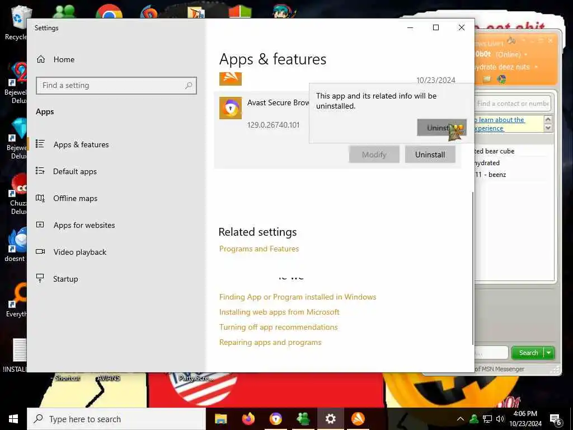Select the 'hydrated' contact in Messenger
Image resolution: width=573 pixels, height=430 pixels.
(x=487, y=163)
